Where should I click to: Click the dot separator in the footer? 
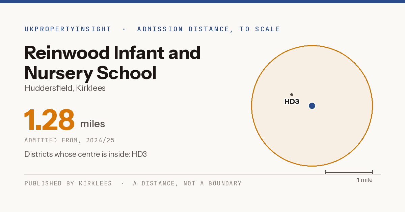point(123,183)
